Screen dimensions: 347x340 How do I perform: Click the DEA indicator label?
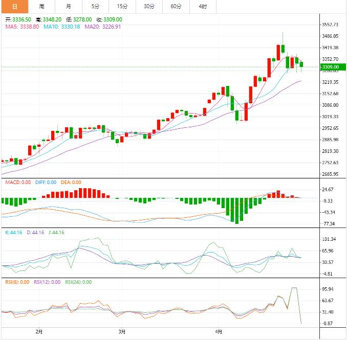(71, 183)
